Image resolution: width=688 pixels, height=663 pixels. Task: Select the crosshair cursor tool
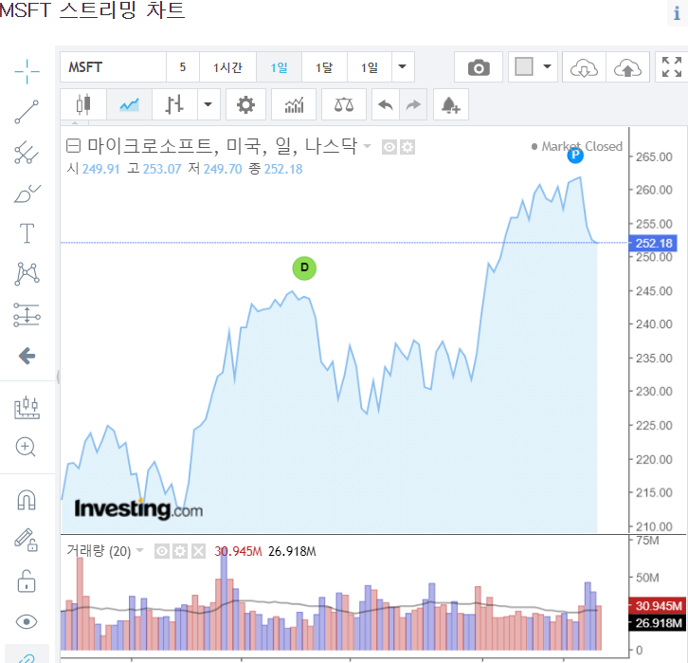[27, 71]
